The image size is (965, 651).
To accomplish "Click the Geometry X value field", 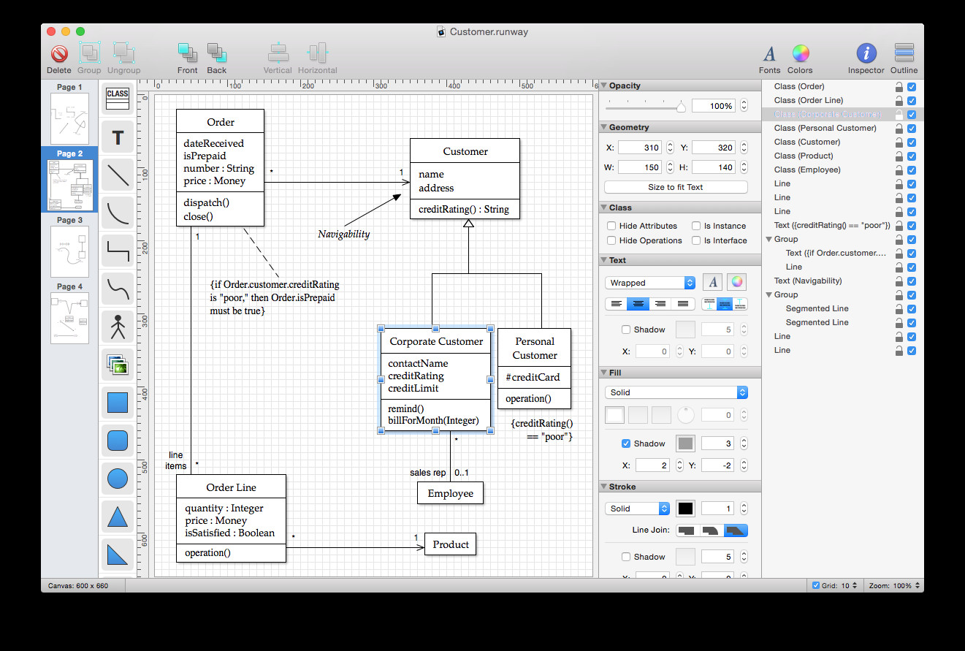I will point(640,148).
